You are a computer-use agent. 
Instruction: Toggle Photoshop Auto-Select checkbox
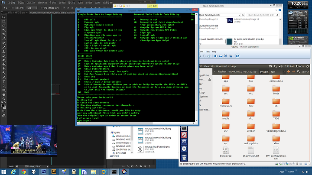click(x=13, y=8)
